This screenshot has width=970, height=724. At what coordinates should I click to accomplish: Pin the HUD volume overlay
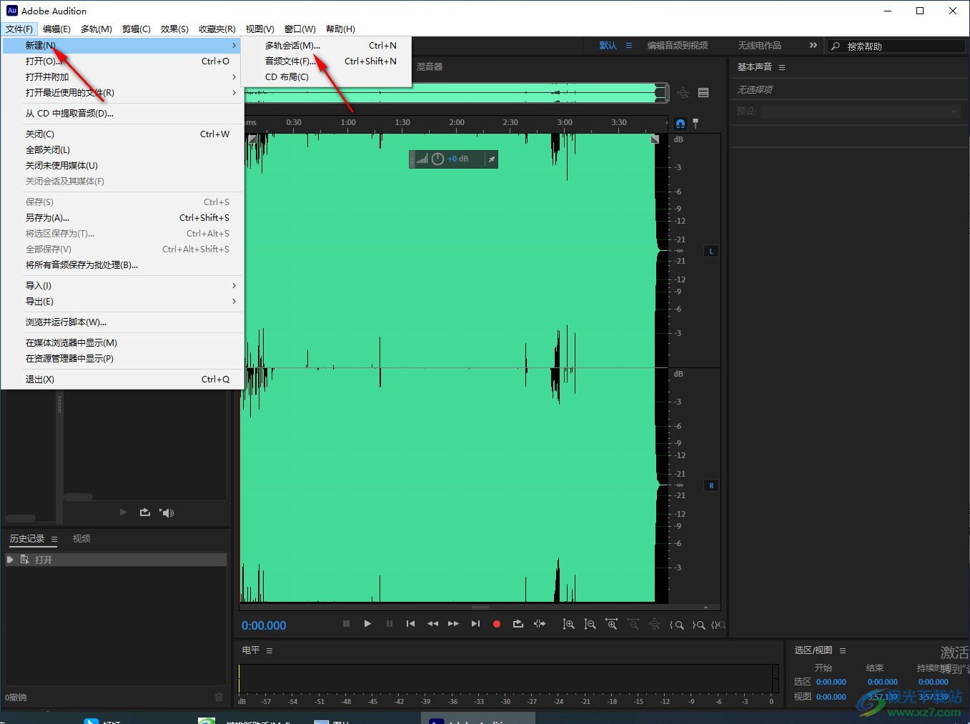492,159
